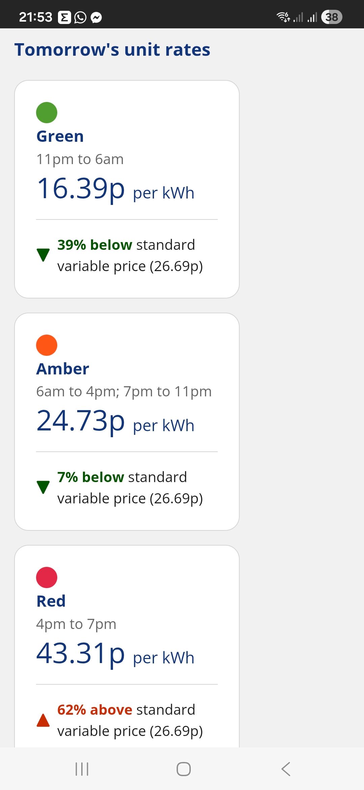Tap the green rate indicator circle
The image size is (364, 790).
(47, 112)
